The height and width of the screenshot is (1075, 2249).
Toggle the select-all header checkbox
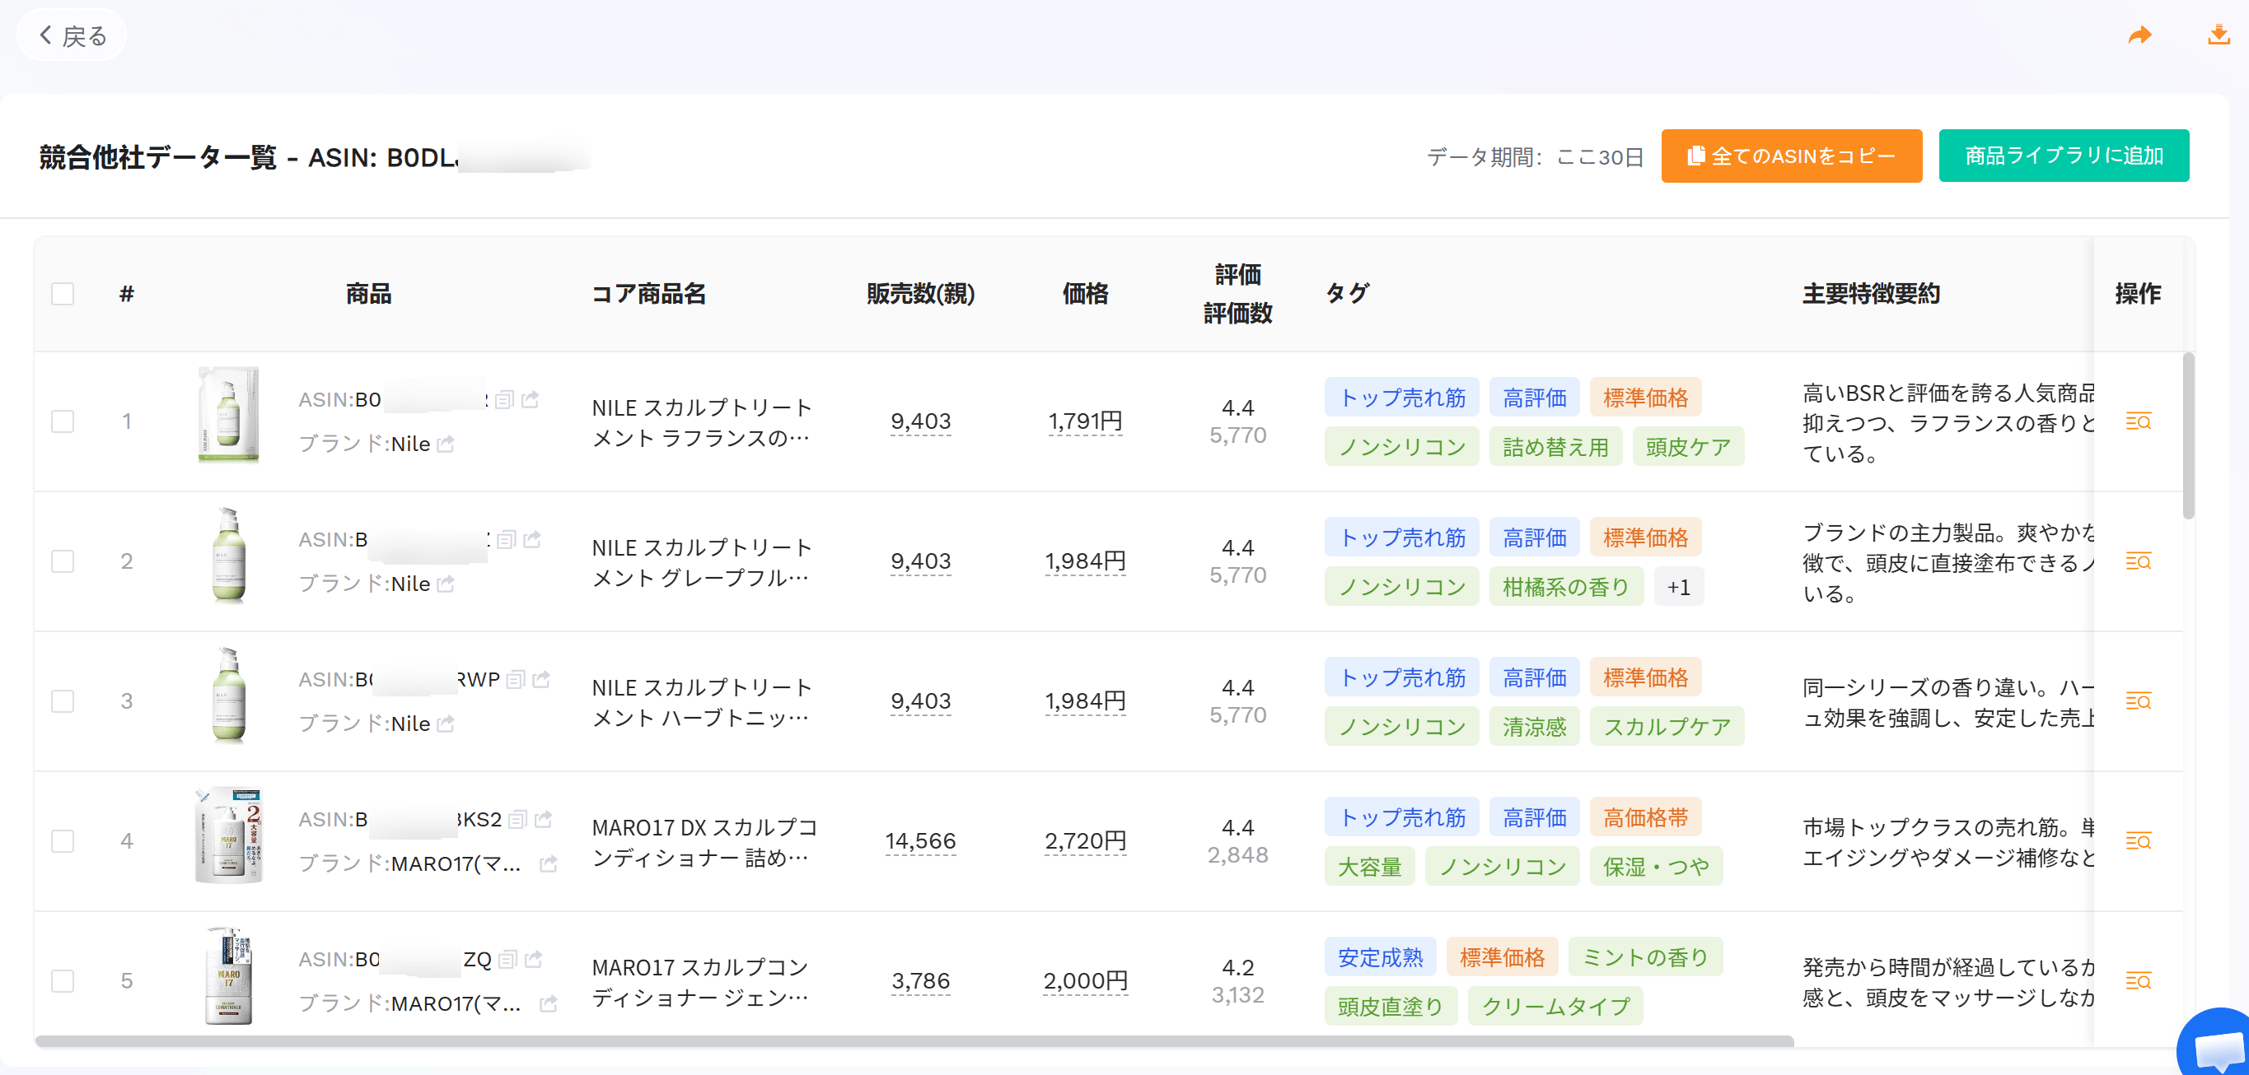click(x=63, y=294)
